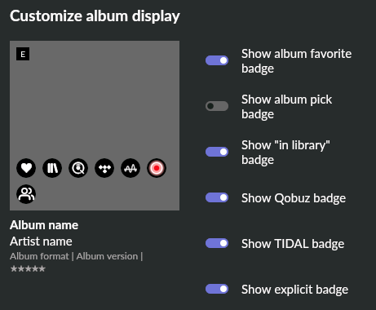The image size is (376, 310).
Task: Click the red record circle badge
Action: (157, 168)
